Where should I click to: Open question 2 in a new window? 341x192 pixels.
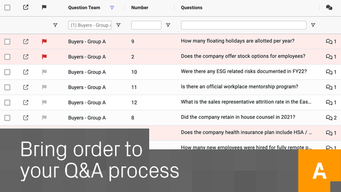[x=26, y=57]
